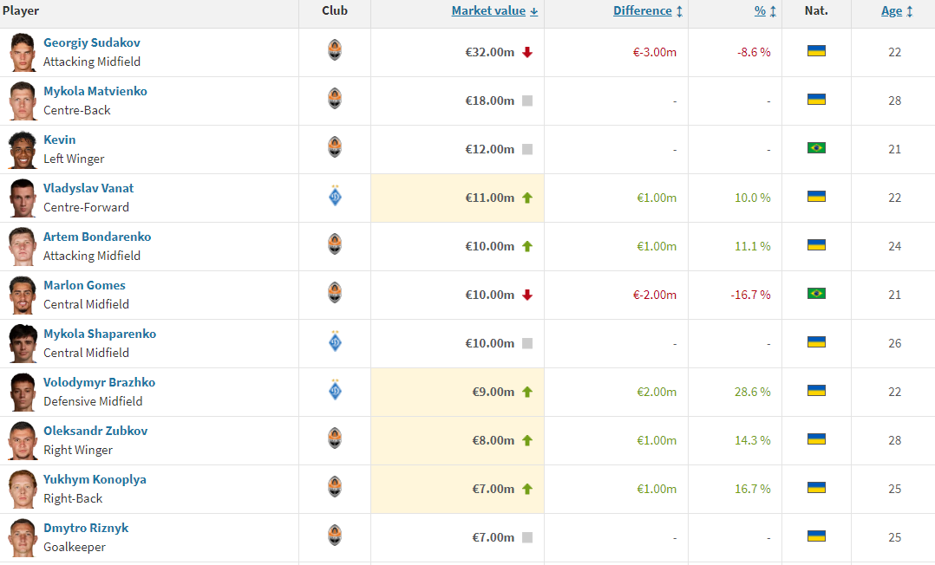
Task: Click Dynamo Kyiv crest beside Mykola Shaparenko
Action: coord(335,342)
